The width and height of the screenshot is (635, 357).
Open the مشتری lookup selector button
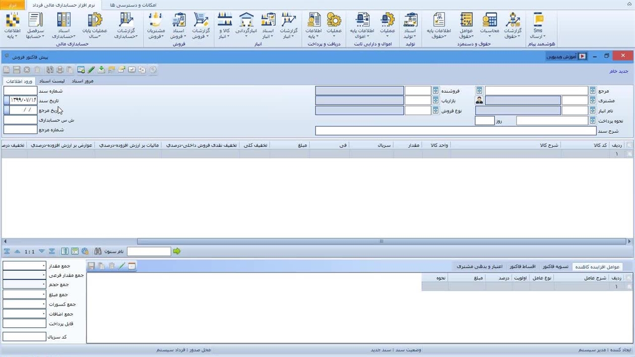[x=592, y=101]
